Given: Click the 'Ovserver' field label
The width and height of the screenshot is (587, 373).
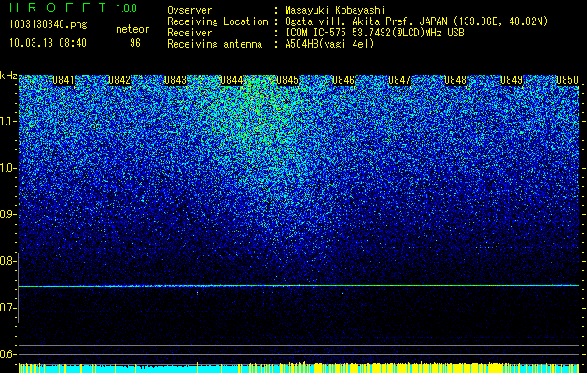Looking at the screenshot, I should [x=189, y=10].
